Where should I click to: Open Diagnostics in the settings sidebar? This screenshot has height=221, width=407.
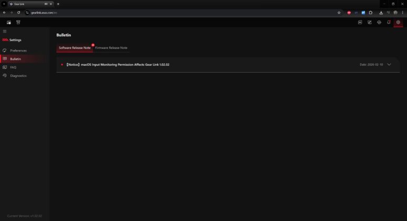18,76
